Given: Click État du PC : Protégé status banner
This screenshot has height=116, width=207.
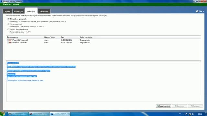Looking at the screenshot, I should pyautogui.click(x=11, y=4).
